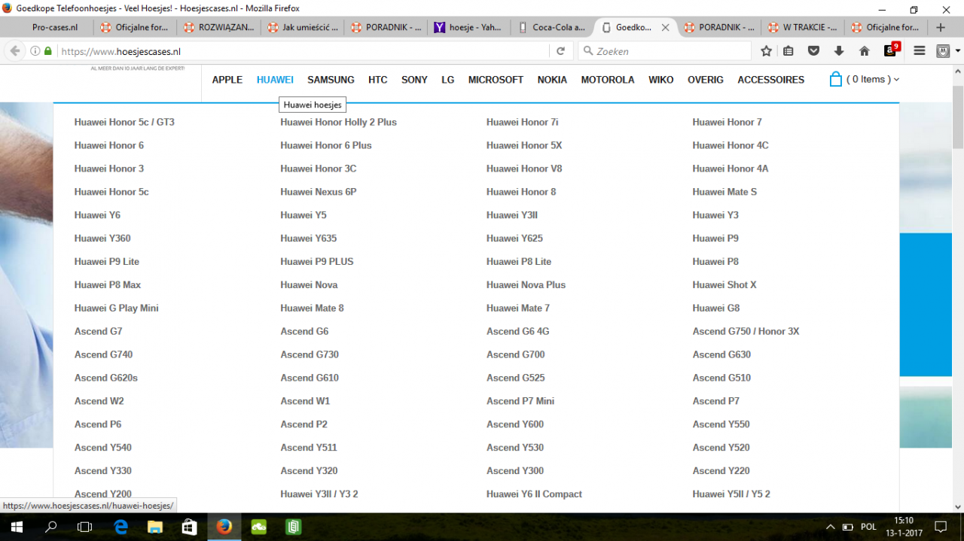Screen dimensions: 964x541
Task: Switch to the ROZWIĄZAN... tab
Action: [x=218, y=27]
